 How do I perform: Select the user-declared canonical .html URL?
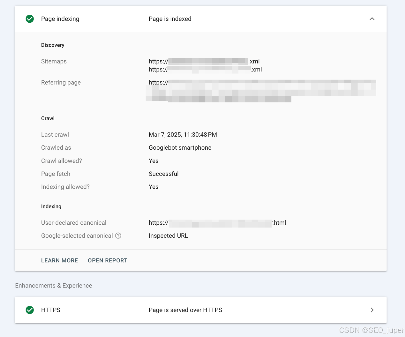pos(217,223)
